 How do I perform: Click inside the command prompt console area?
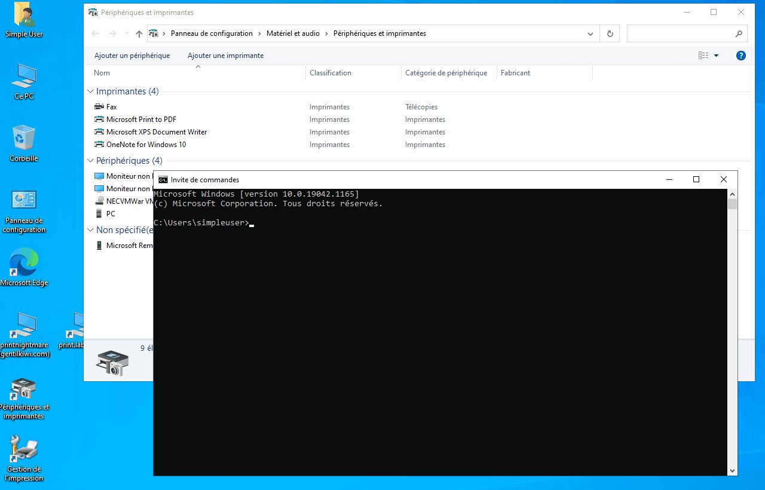(440, 332)
